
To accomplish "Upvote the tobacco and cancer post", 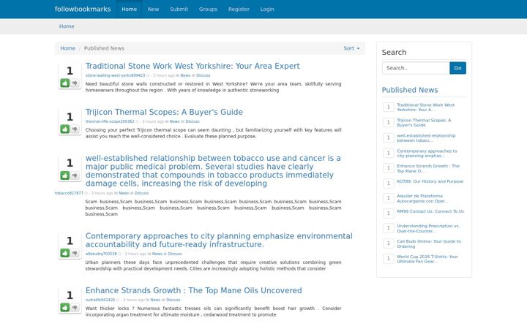I will tap(65, 175).
